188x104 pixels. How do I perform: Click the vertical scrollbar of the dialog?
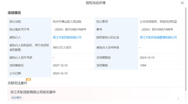[x=186, y=49]
